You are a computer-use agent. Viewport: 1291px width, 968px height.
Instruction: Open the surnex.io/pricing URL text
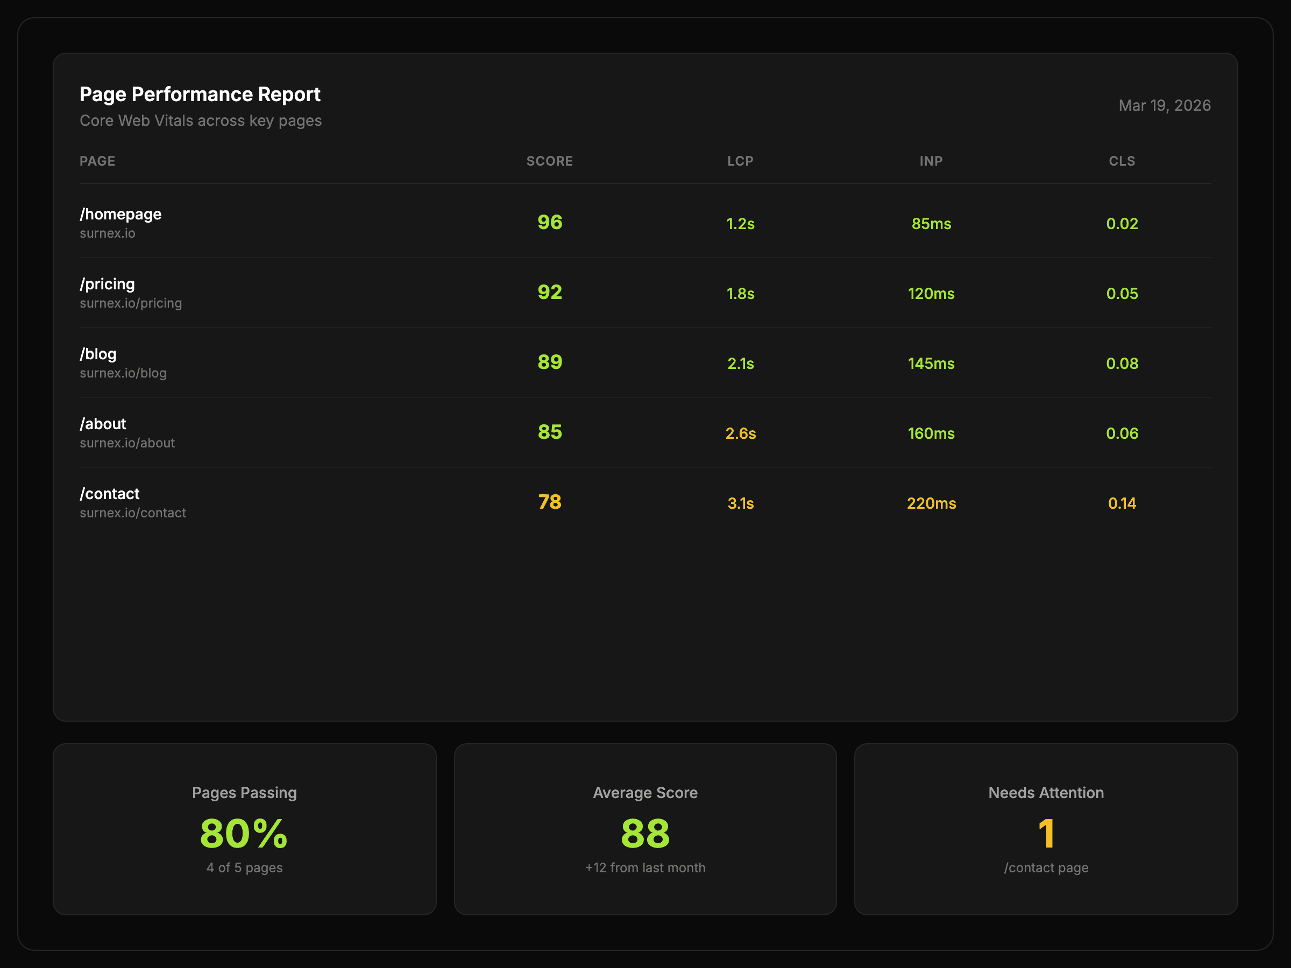131,303
